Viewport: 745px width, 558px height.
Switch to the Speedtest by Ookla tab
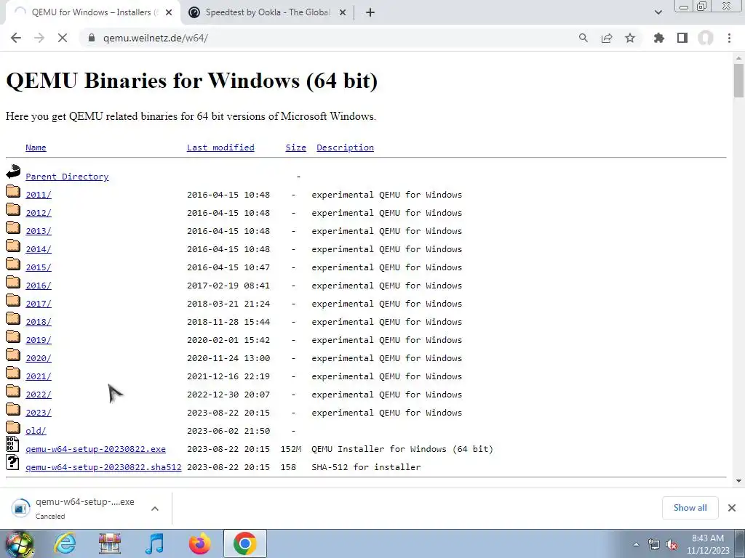[268, 13]
